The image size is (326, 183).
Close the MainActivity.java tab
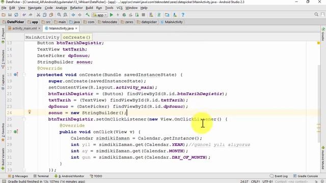[76, 28]
